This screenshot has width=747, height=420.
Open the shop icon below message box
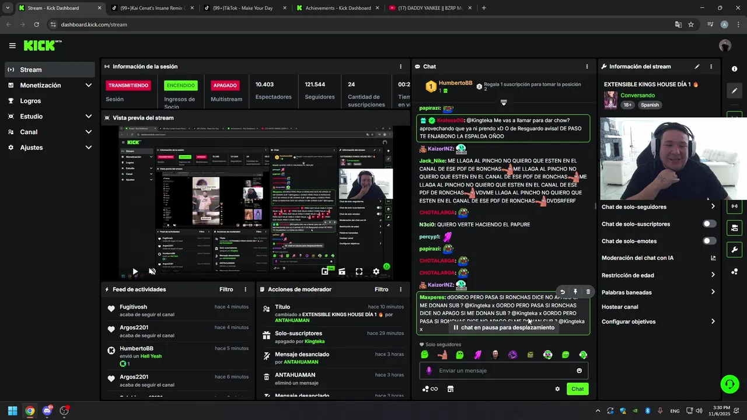pos(450,389)
